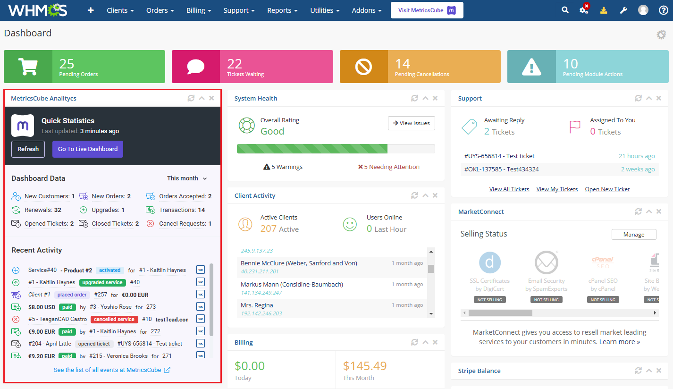
Task: Click the Refresh button under Quick Statistics
Action: point(28,149)
